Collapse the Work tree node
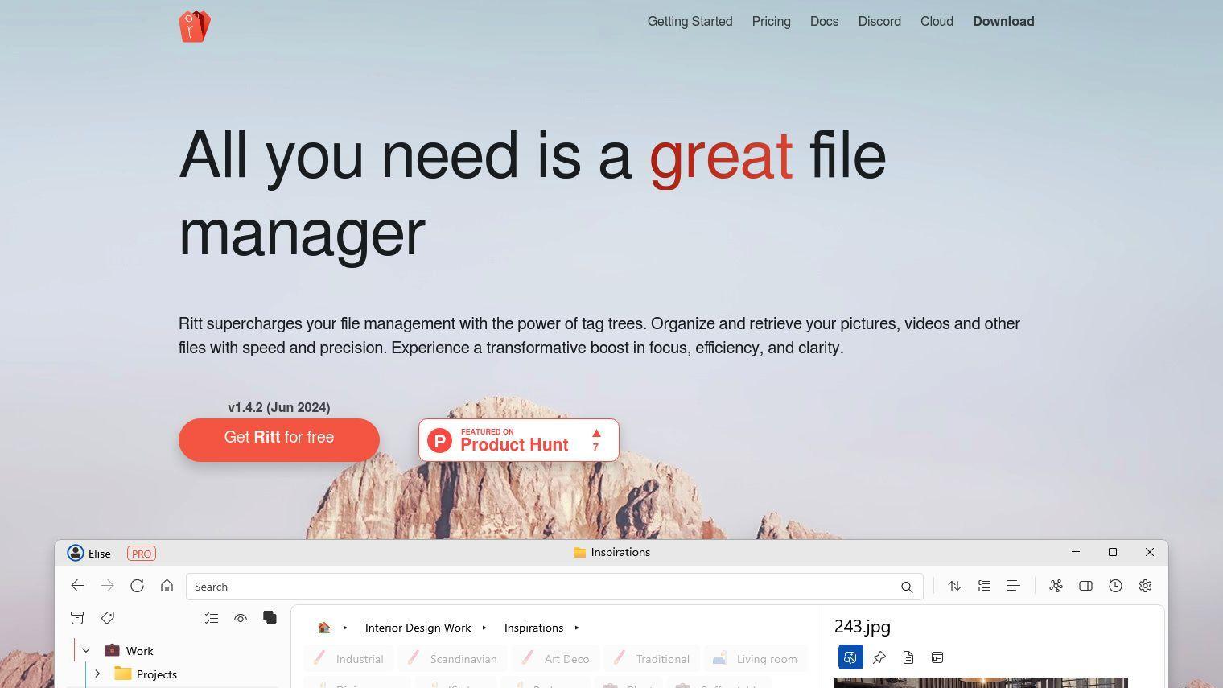 [x=86, y=650]
